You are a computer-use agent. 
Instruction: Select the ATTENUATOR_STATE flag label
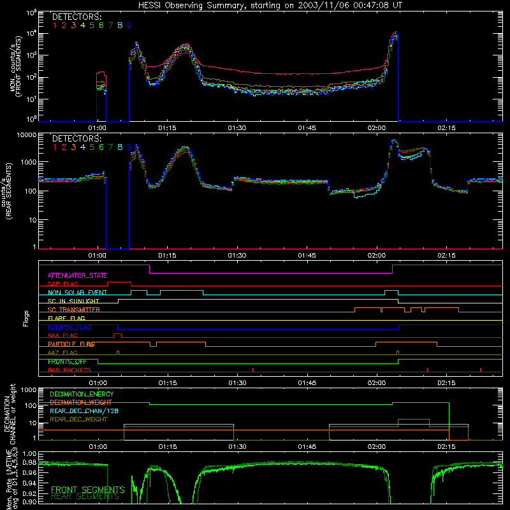(77, 275)
